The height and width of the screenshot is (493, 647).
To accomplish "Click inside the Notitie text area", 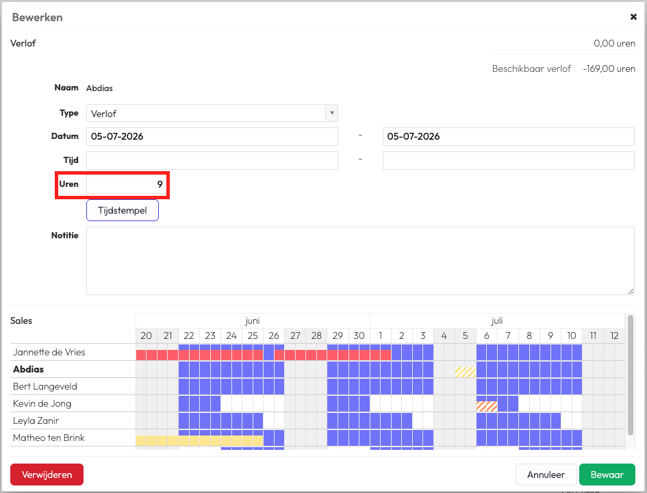I will coord(360,261).
